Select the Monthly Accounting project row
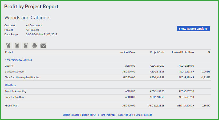 point(108,92)
